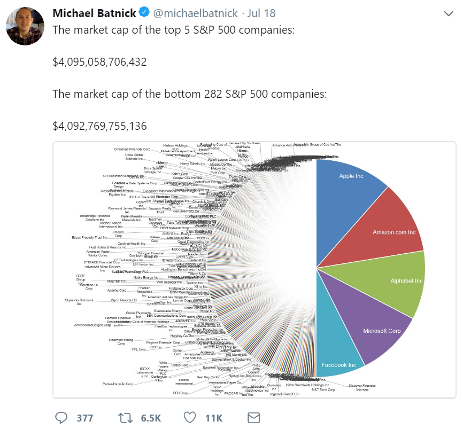Click the 6.5K retweets count
Screen dimensions: 463x429
152,418
